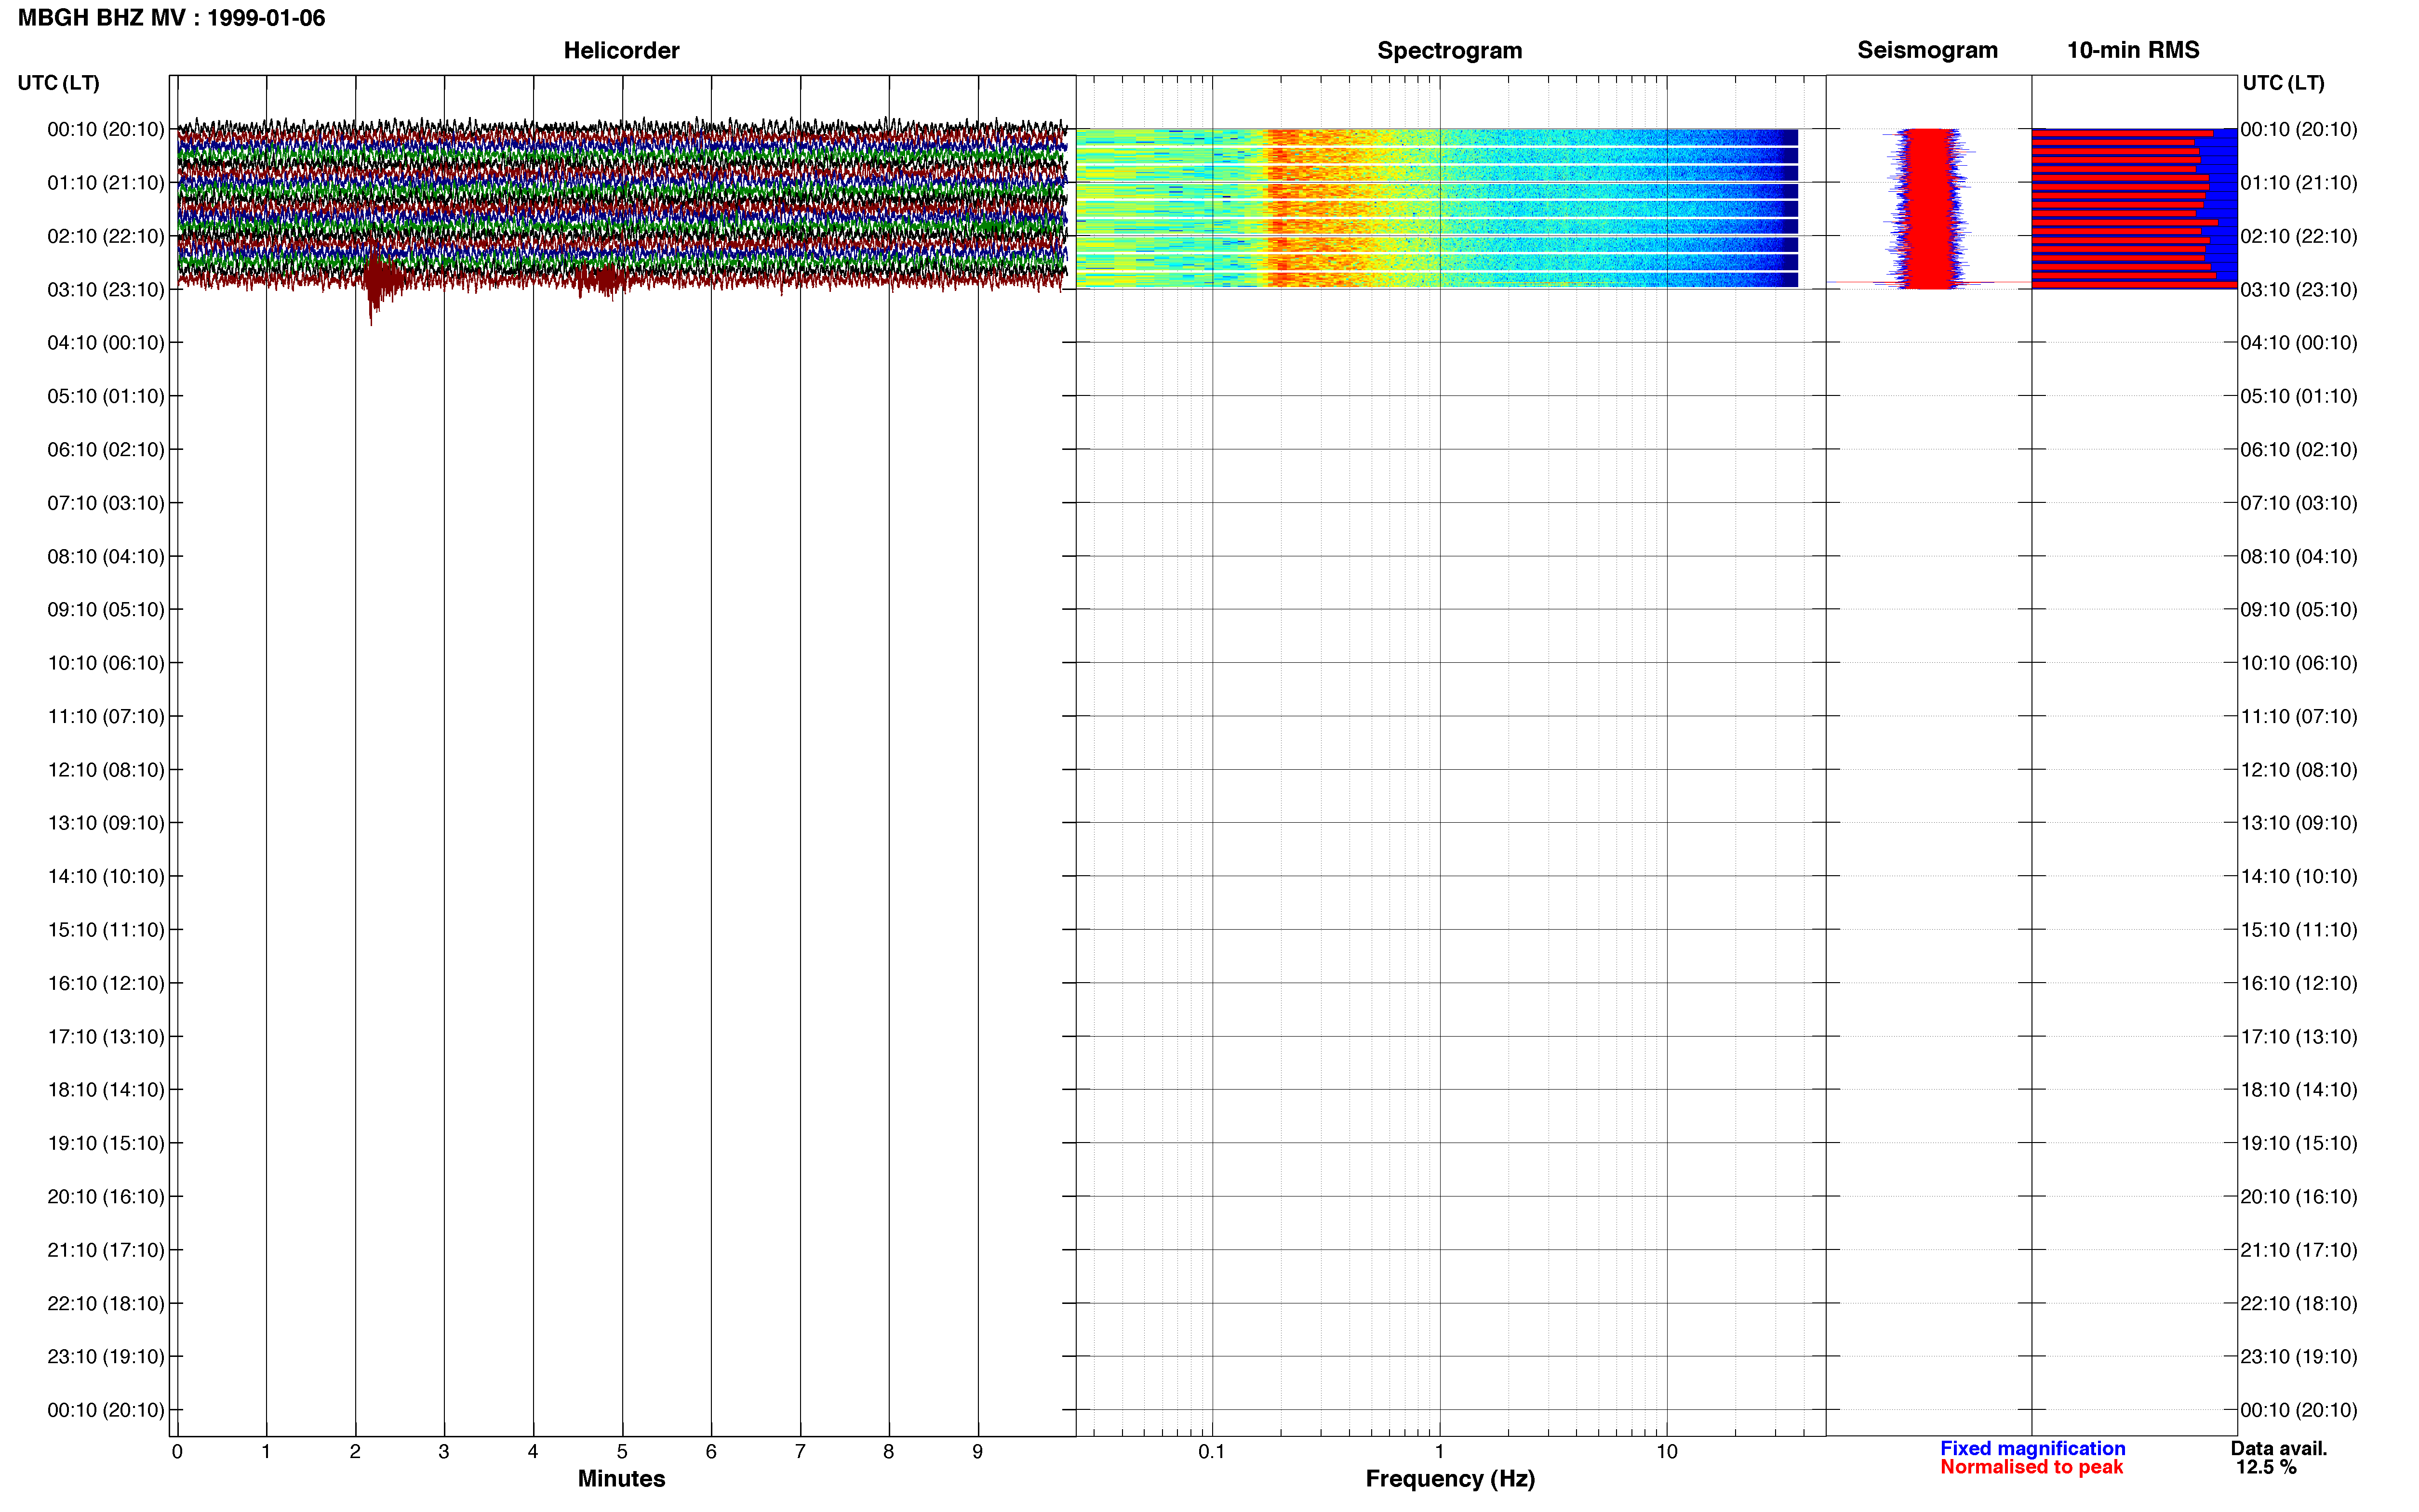
Task: Click left time label '18:10 (14:10)'
Action: click(x=105, y=1090)
